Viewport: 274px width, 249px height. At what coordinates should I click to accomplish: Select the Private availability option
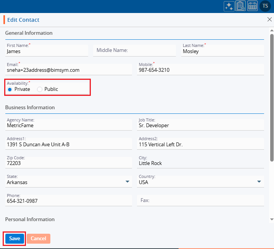tap(10, 89)
